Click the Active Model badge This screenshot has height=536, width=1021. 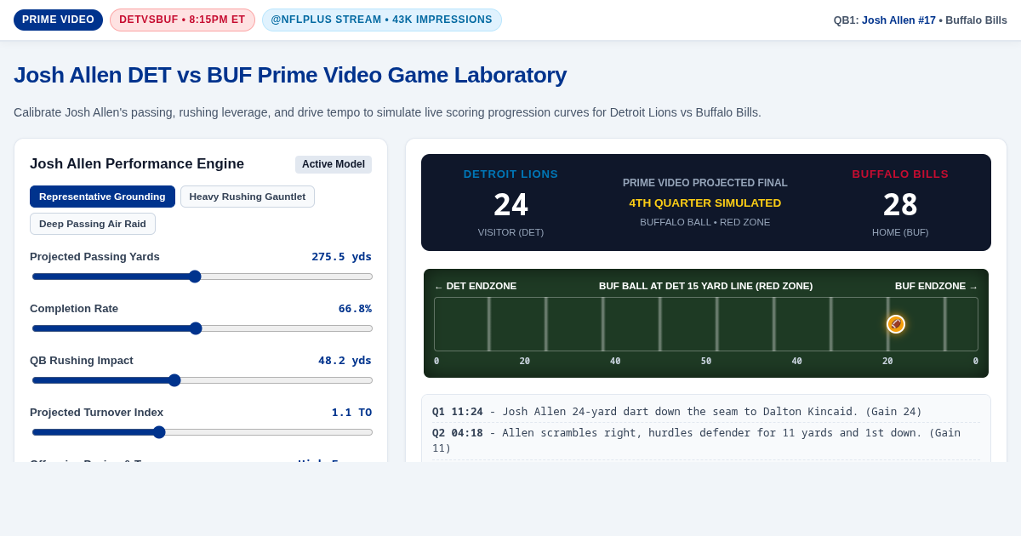(x=334, y=164)
